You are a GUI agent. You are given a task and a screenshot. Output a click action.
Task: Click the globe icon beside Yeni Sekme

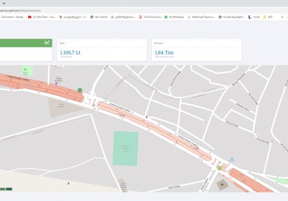[x=92, y=17]
